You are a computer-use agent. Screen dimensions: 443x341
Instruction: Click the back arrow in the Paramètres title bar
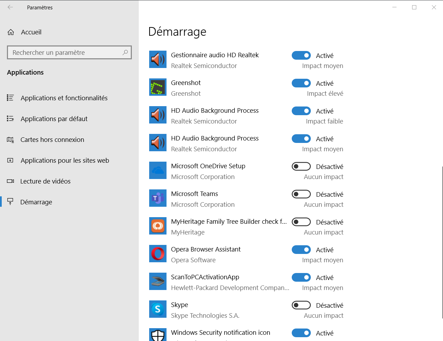[10, 7]
